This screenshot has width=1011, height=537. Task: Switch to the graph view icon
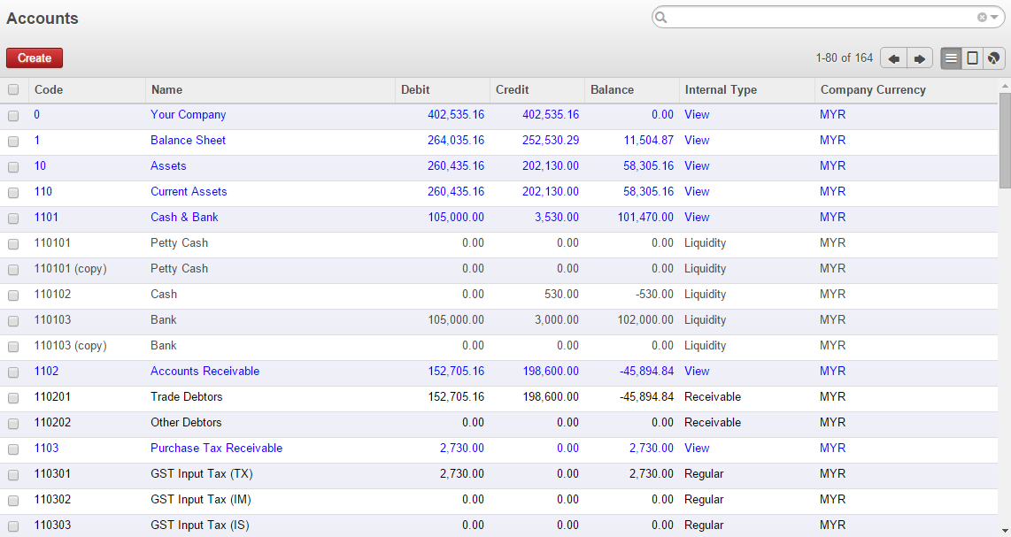point(992,58)
